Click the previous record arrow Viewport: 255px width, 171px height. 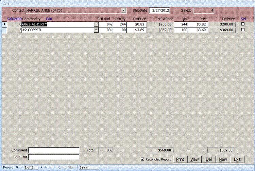click(x=21, y=167)
